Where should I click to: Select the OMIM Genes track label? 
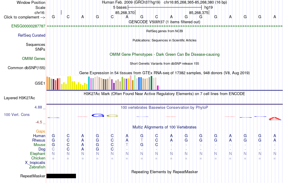coord(33,58)
